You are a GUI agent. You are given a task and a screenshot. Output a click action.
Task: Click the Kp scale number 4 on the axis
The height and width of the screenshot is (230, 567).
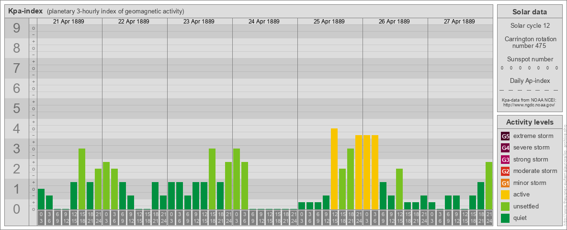coord(16,129)
